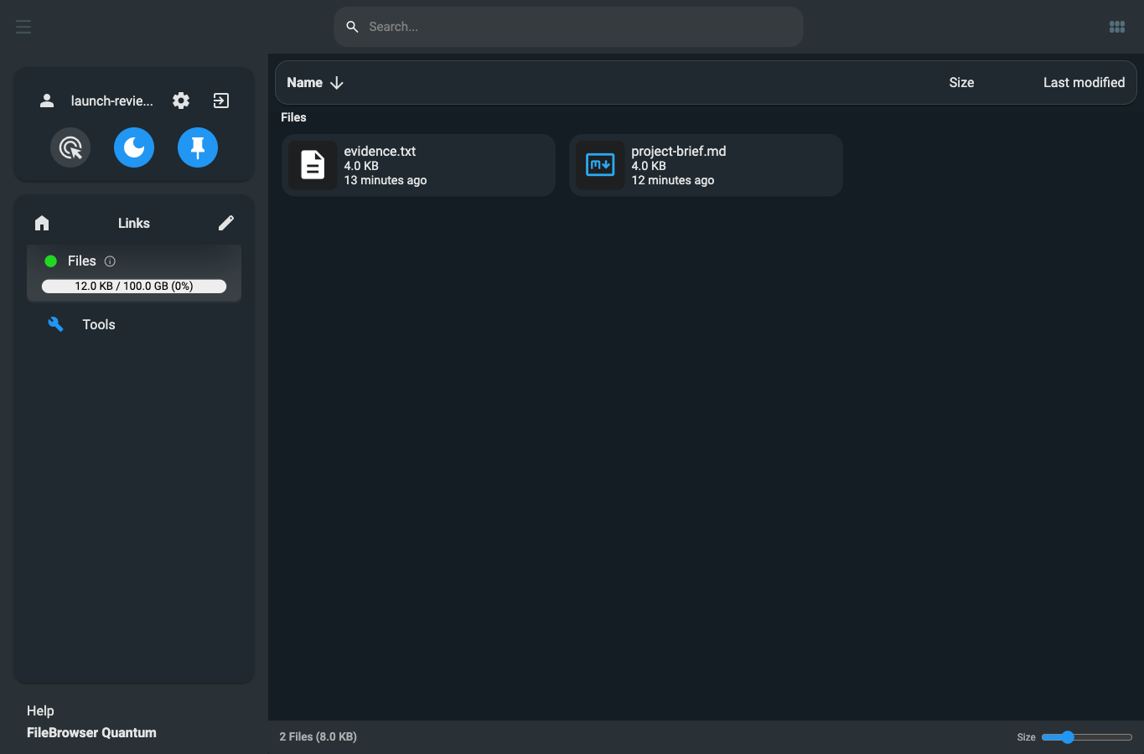The image size is (1144, 754).
Task: Click the Files storage usage bar
Action: coord(134,286)
